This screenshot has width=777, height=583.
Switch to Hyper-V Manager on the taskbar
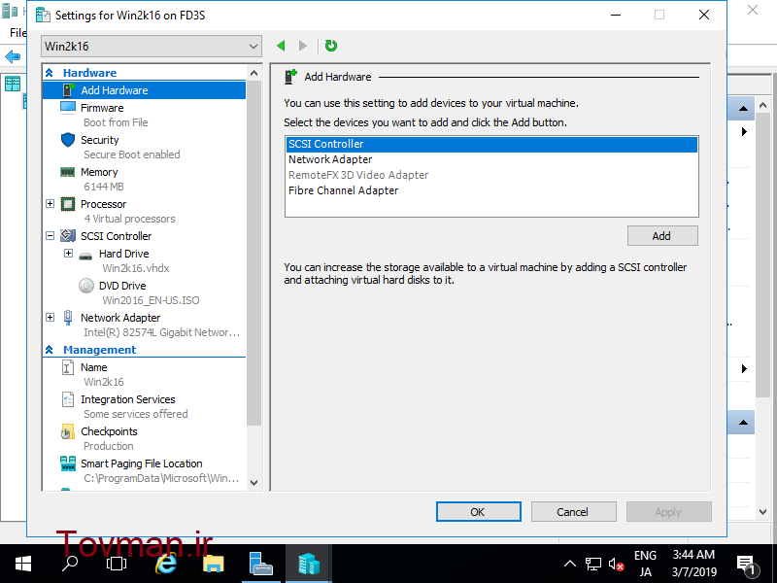[308, 564]
